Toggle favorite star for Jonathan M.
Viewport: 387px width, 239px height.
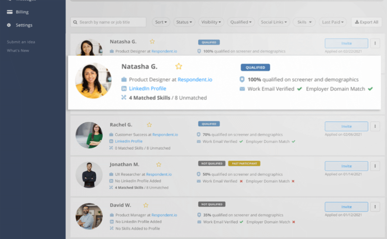159,164
